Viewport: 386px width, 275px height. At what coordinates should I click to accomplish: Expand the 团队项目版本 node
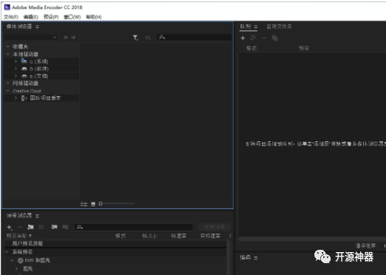click(15, 98)
